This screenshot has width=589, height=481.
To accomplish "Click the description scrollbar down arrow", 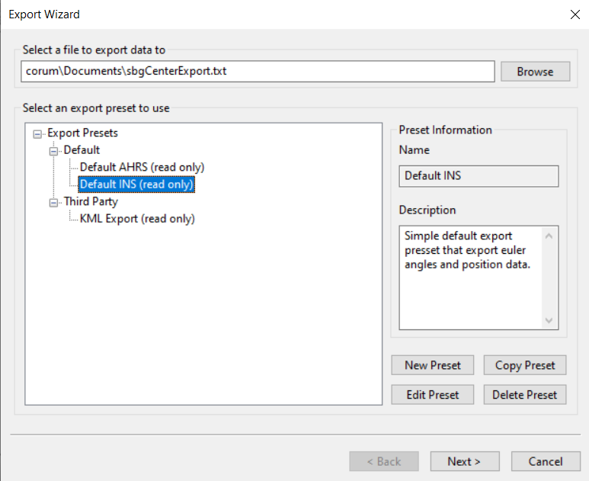I will tap(549, 321).
